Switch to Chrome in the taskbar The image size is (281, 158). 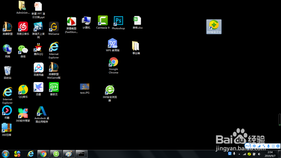[x=43, y=154]
